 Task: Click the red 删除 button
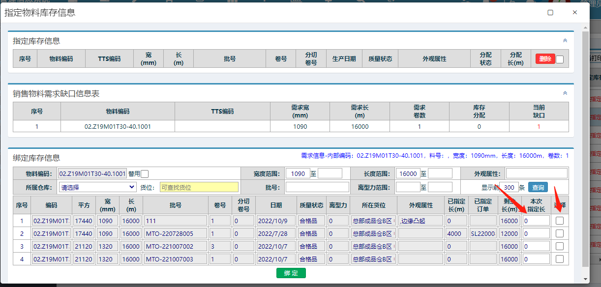coord(545,59)
